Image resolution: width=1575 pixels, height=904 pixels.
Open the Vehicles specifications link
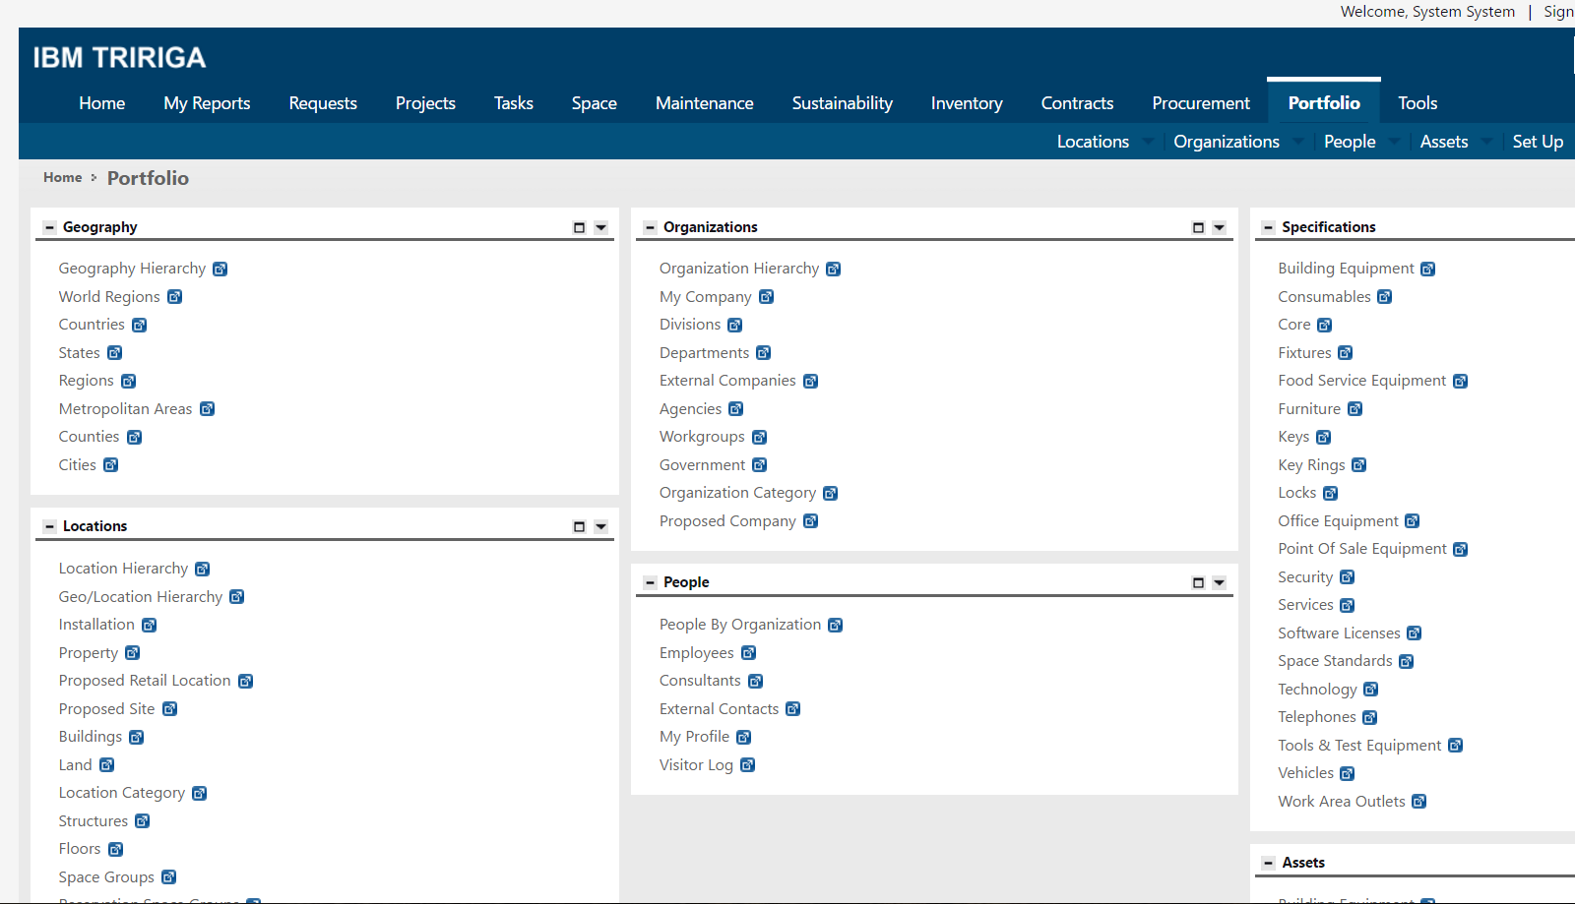click(x=1306, y=773)
